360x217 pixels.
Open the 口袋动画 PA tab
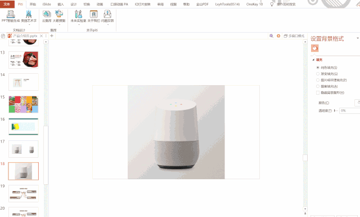(x=119, y=4)
